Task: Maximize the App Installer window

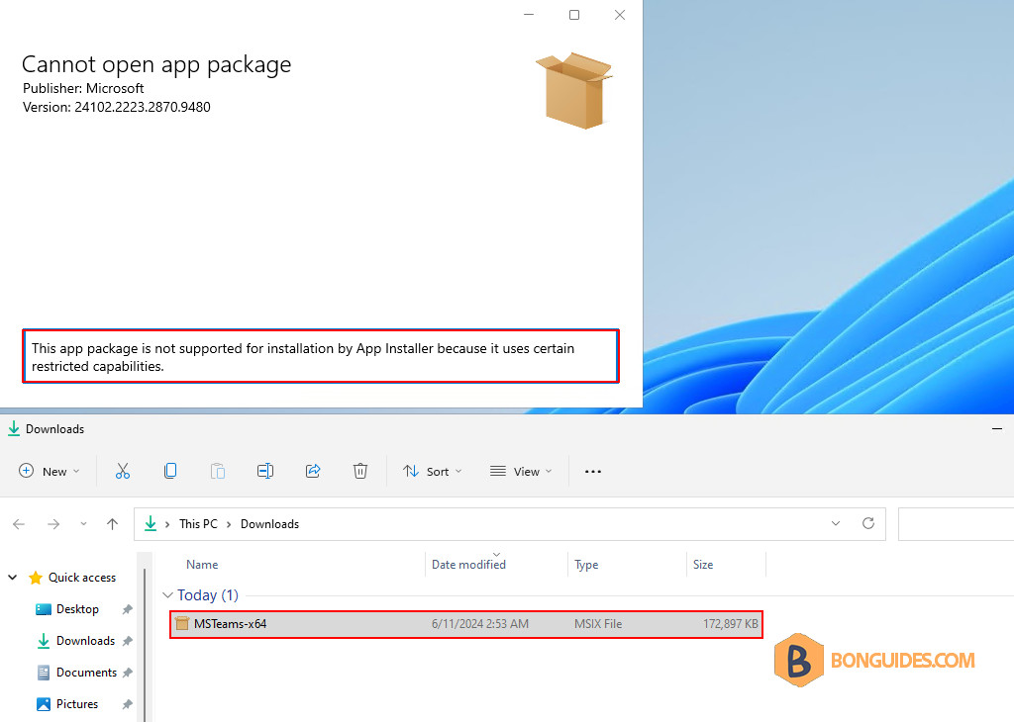Action: coord(574,14)
